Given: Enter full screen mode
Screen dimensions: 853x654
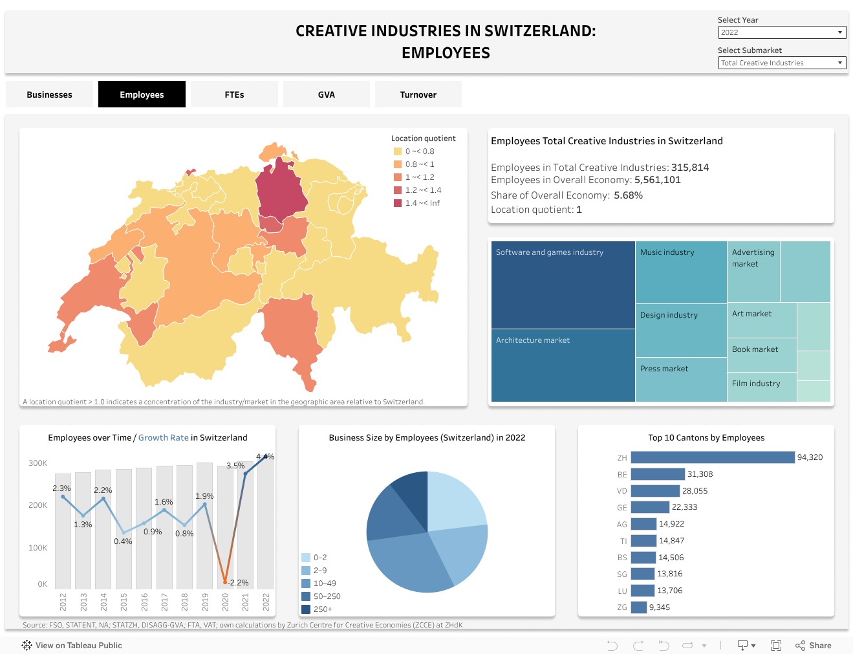Looking at the screenshot, I should click(x=776, y=646).
